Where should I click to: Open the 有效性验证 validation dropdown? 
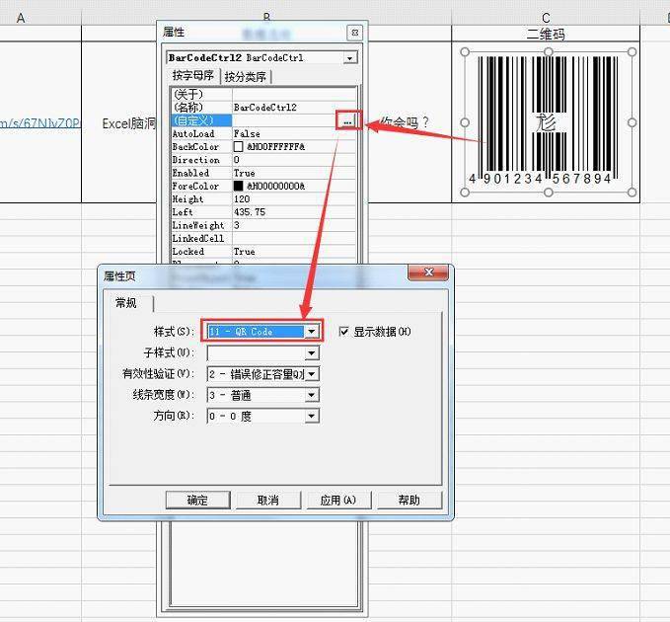(x=311, y=374)
